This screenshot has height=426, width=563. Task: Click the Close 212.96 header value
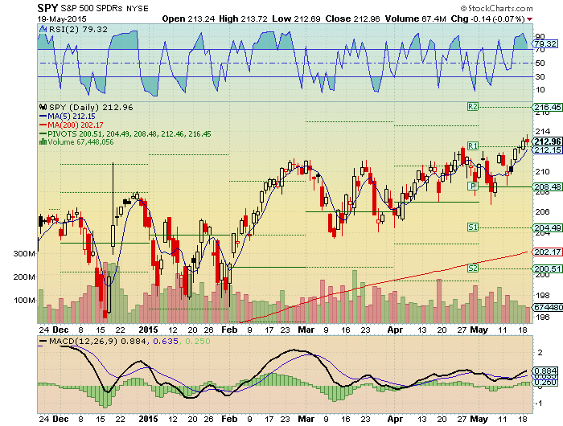click(x=352, y=19)
